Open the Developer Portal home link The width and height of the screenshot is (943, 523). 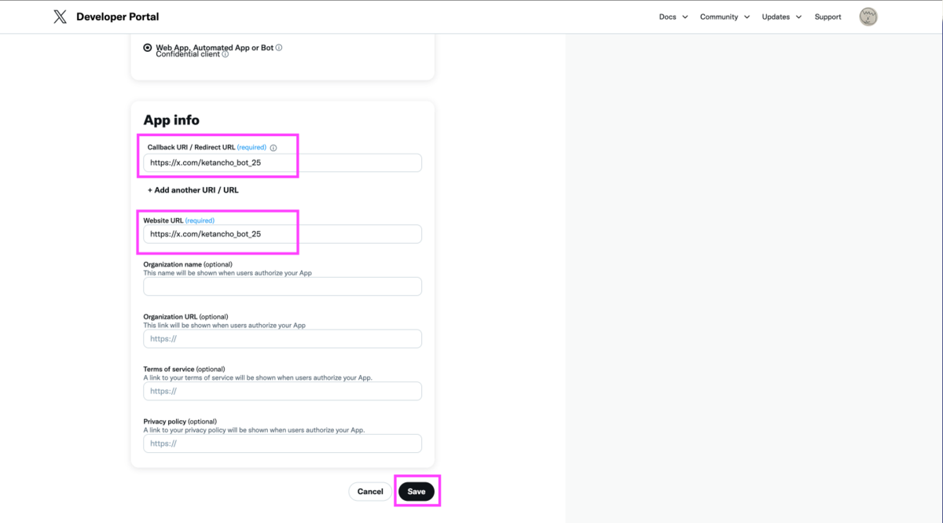(117, 17)
